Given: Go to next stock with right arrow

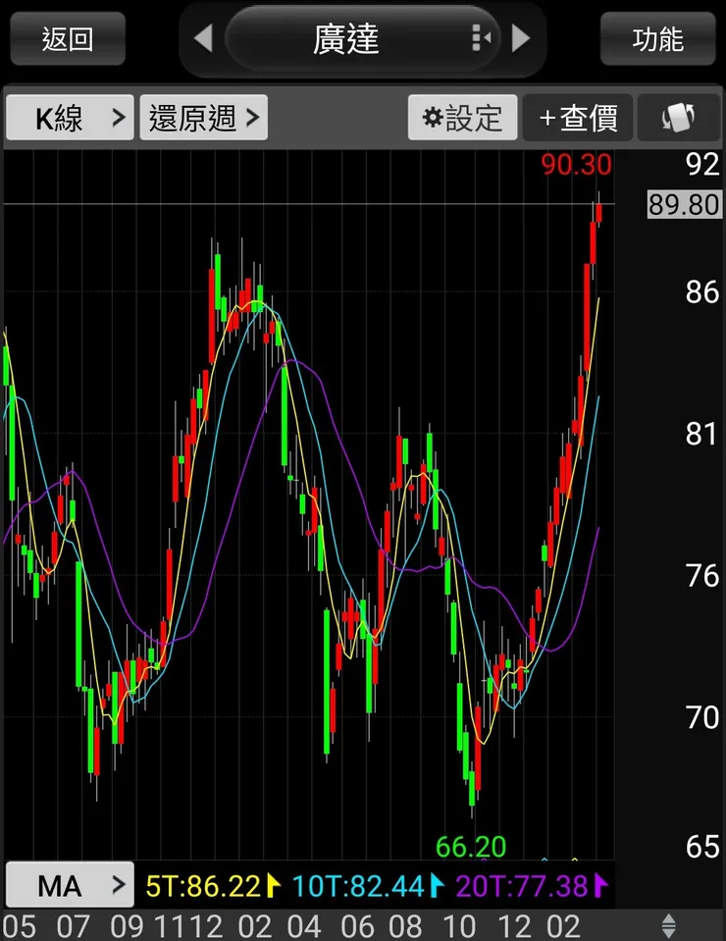Looking at the screenshot, I should [x=521, y=38].
